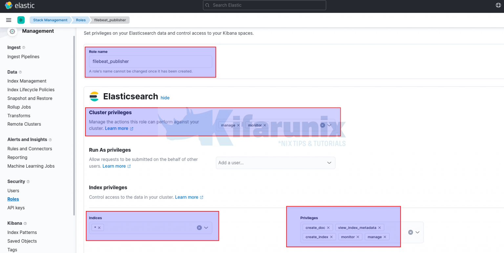The height and width of the screenshot is (253, 504).
Task: Open the hamburger navigation menu
Action: (9, 20)
